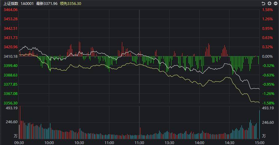Click the 3410.18 baseline price label
Image resolution: width=279 pixels, height=145 pixels.
[x=11, y=57]
